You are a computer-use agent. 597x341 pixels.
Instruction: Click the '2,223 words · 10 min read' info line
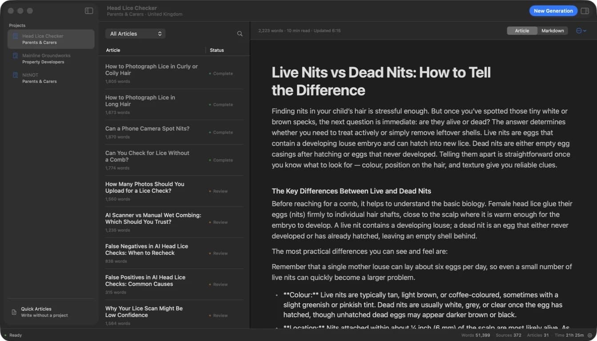299,31
